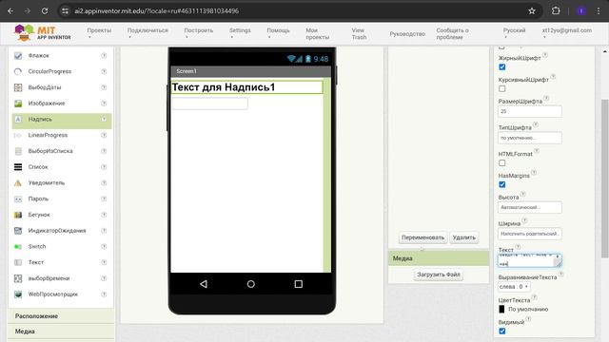Screen dimensions: 609x342
Task: Tap the Android home circle on phone preview
Action: point(251,284)
